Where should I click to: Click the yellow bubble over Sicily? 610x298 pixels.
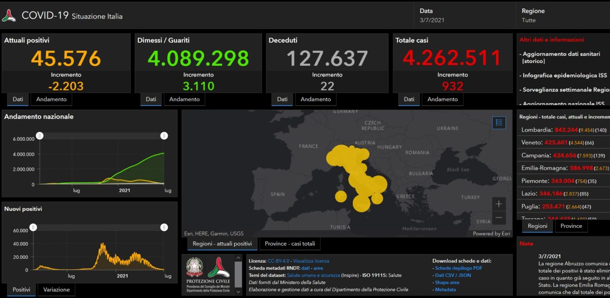pyautogui.click(x=362, y=204)
